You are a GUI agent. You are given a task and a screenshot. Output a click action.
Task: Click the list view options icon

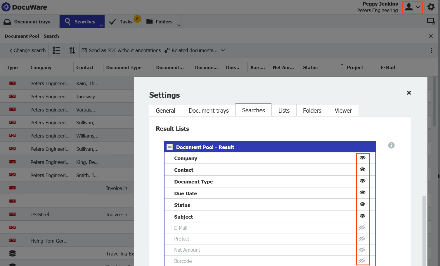[56, 50]
